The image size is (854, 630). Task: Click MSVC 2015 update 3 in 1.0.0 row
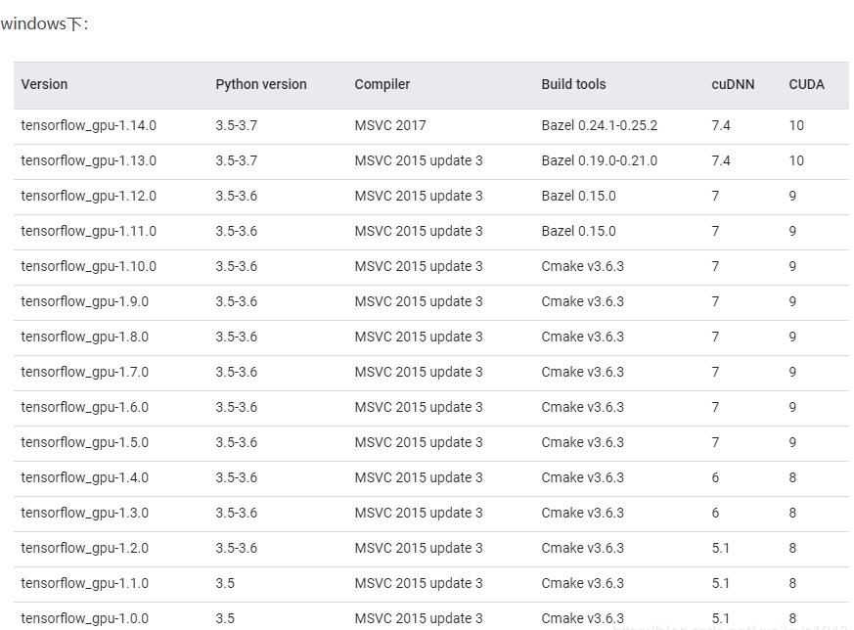pyautogui.click(x=419, y=618)
